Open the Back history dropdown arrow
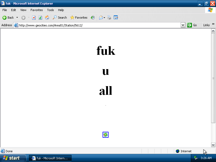 click(x=17, y=18)
